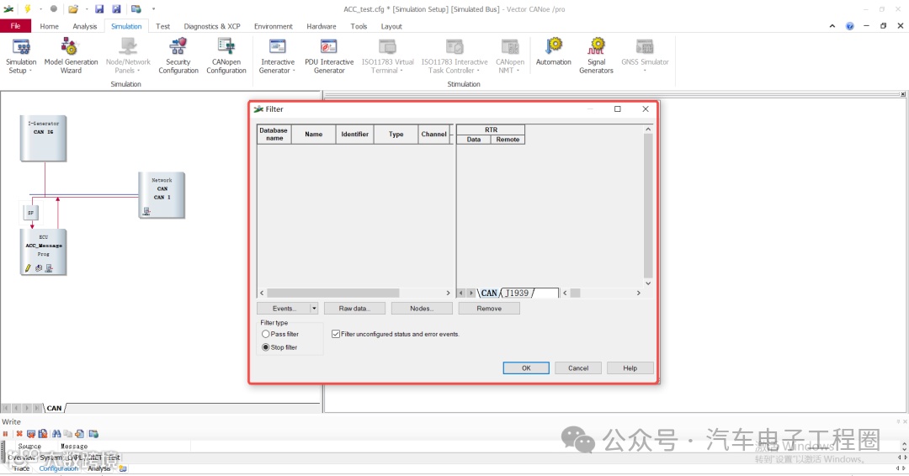Open the Interactive Generator
The width and height of the screenshot is (909, 476).
[278, 56]
